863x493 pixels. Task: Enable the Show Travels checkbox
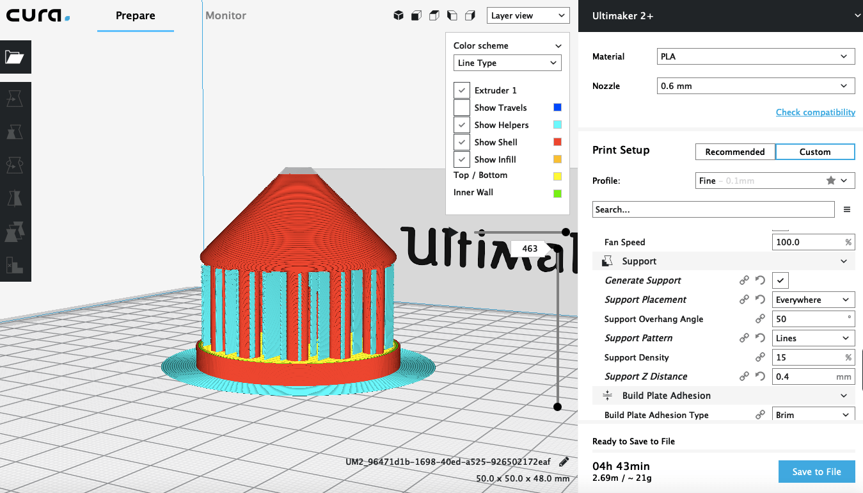click(462, 108)
